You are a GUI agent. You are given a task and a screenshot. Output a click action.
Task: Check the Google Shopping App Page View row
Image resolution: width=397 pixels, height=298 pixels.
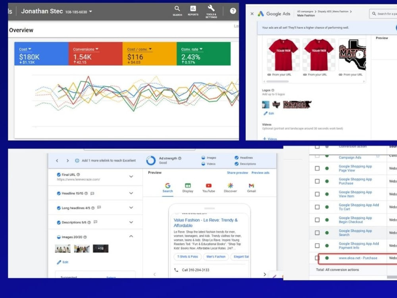pyautogui.click(x=317, y=168)
